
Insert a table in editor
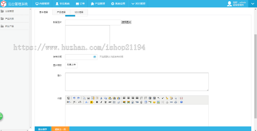[146, 102]
